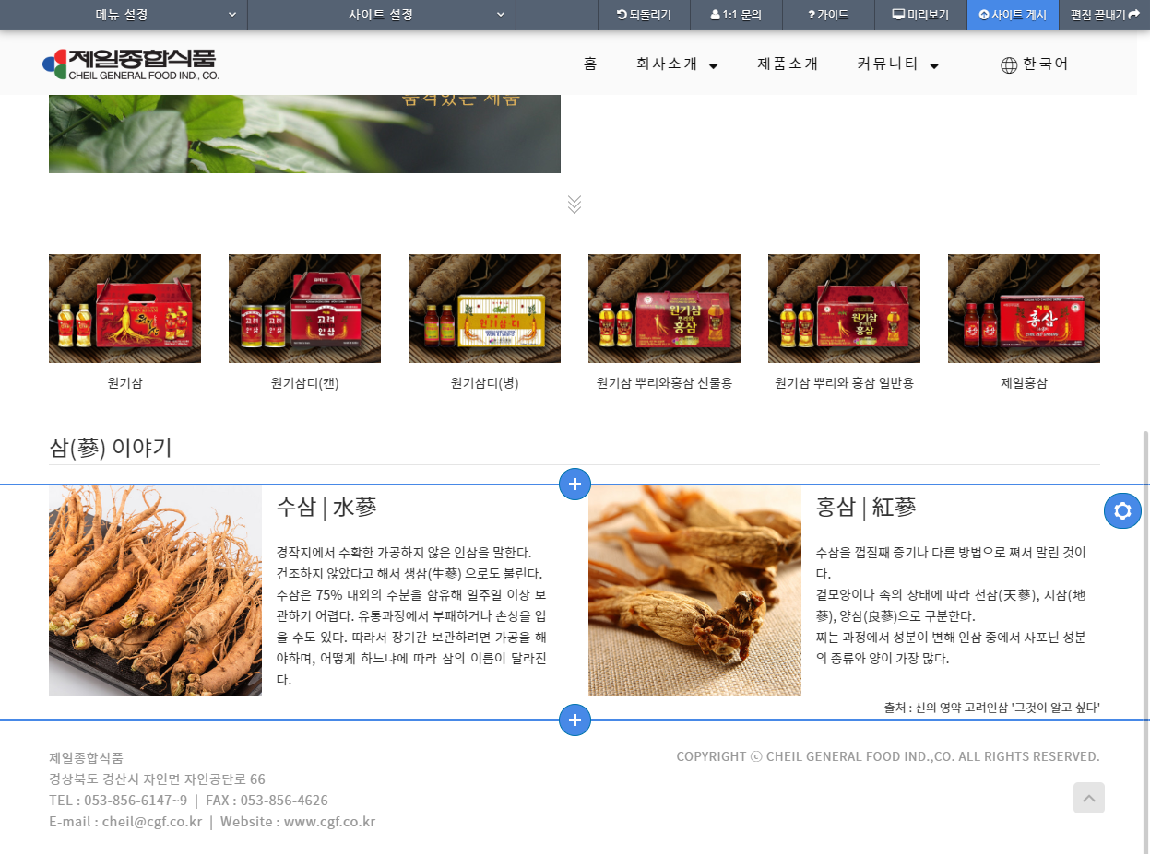Viewport: 1150px width, 854px height.
Task: Click the globe language icon
Action: (1009, 64)
